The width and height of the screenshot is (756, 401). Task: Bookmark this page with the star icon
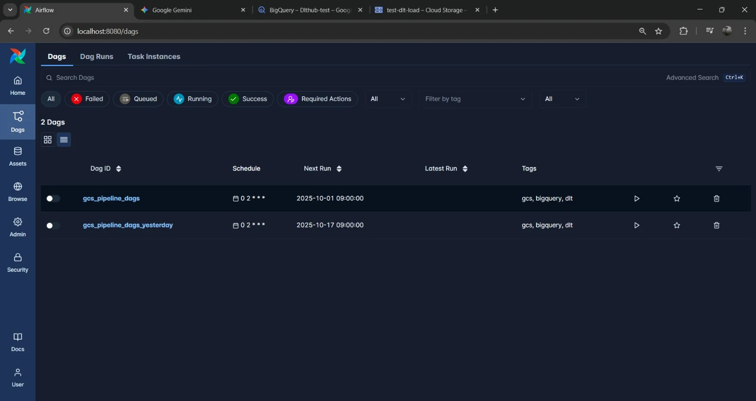click(x=659, y=31)
